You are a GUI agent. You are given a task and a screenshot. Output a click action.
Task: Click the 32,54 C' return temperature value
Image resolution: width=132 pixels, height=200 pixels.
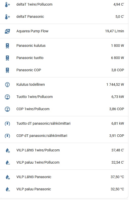pos(118,162)
